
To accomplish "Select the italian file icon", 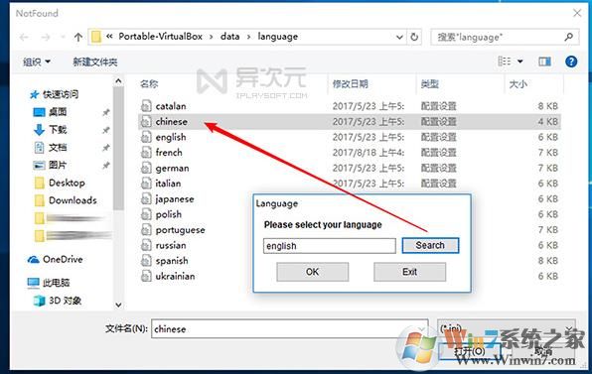I will point(146,184).
